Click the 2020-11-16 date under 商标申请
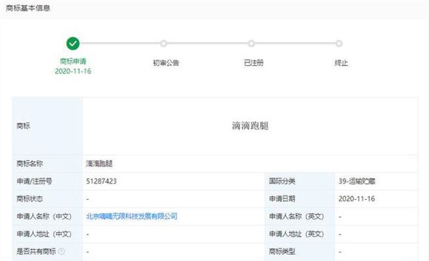 [x=73, y=71]
